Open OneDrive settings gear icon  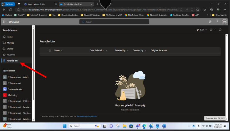click(210, 22)
